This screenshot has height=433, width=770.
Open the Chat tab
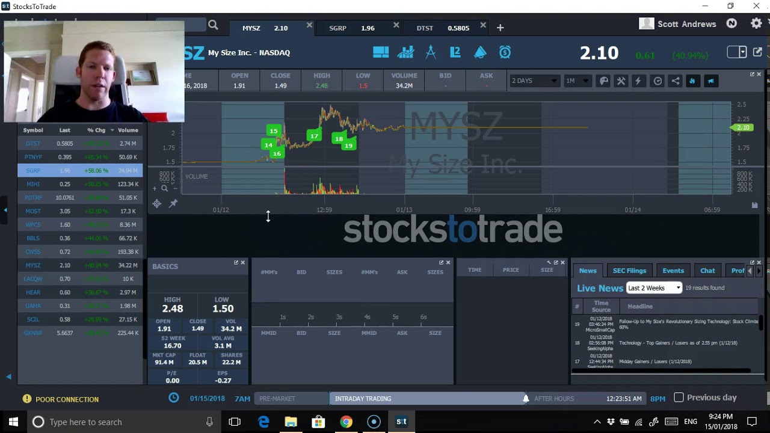click(707, 271)
